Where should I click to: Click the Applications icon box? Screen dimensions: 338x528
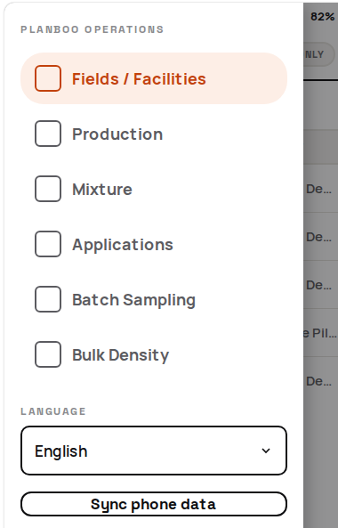click(48, 244)
